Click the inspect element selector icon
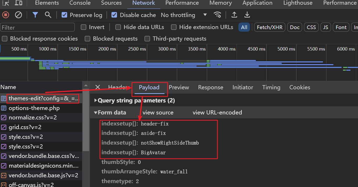The height and width of the screenshot is (187, 358). click(6, 3)
